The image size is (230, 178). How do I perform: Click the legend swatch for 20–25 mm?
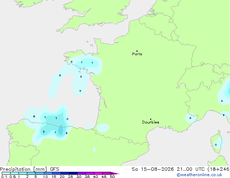(65, 173)
